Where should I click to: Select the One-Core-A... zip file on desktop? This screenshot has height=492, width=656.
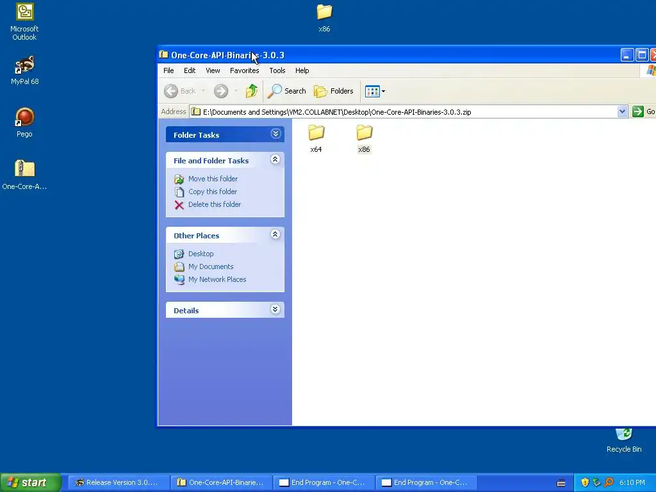click(x=25, y=175)
